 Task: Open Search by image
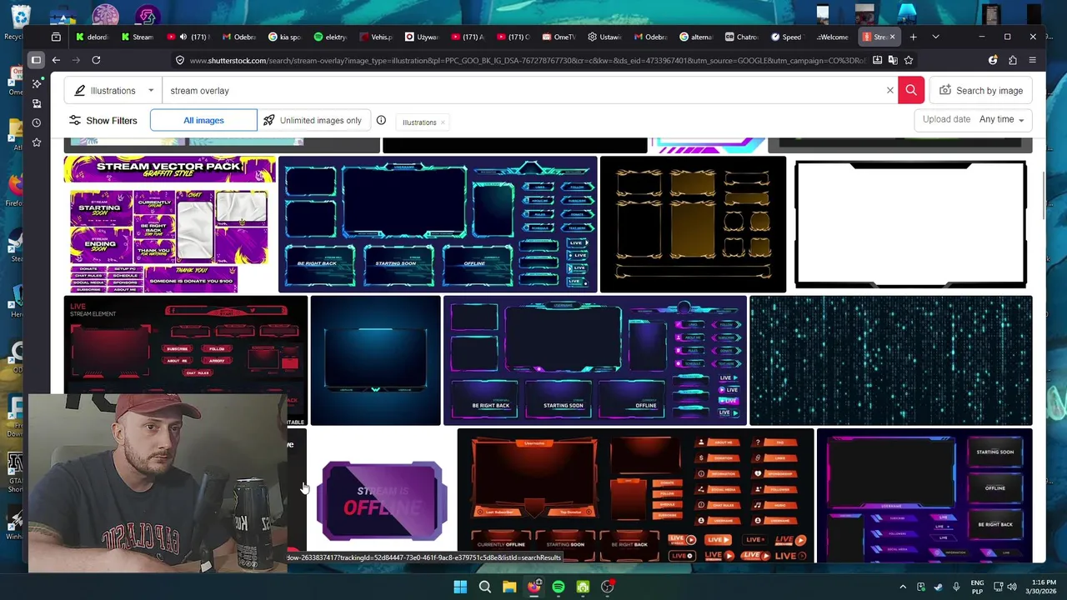[981, 90]
